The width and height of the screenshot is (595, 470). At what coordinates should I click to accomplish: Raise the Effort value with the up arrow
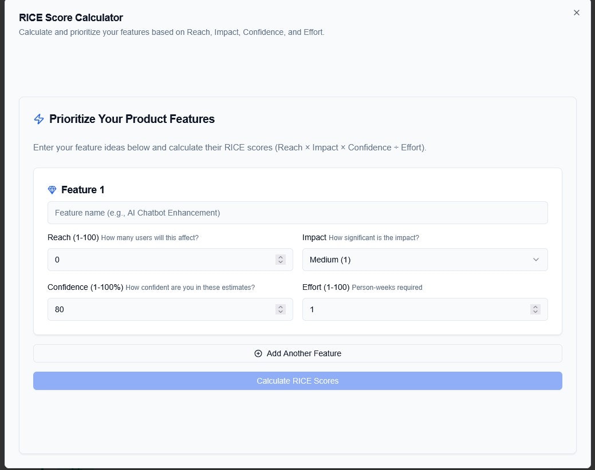(x=535, y=307)
